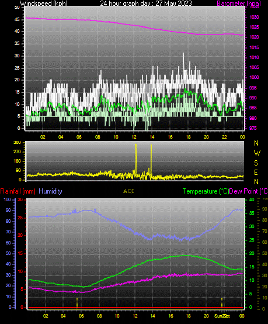Click the green 35 on the temperature axis

click(252, 213)
